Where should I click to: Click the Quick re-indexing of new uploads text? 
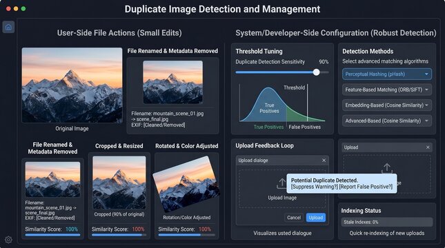[387, 234]
